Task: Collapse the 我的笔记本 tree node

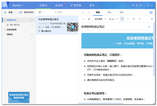Action: click(5, 20)
